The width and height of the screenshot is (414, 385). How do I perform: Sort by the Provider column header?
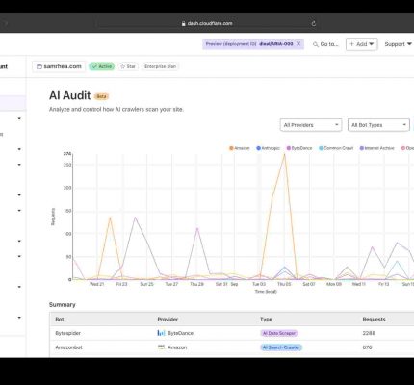coord(168,320)
